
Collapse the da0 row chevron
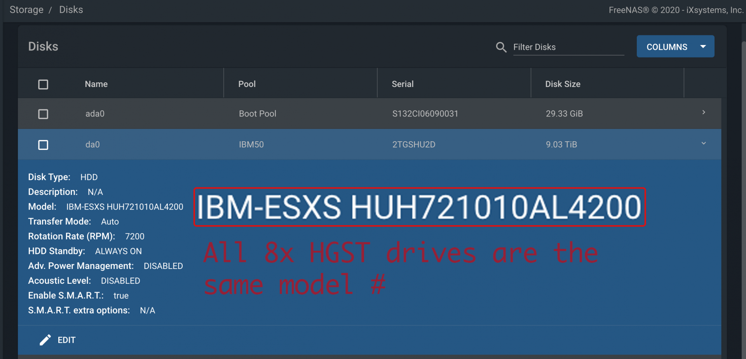click(x=704, y=143)
